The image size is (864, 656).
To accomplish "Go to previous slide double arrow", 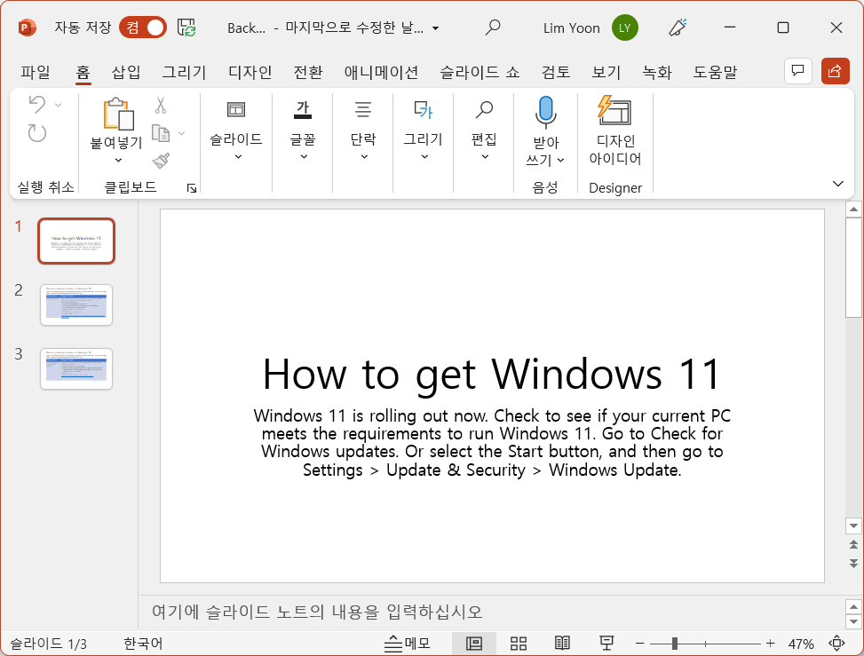I will click(x=853, y=545).
